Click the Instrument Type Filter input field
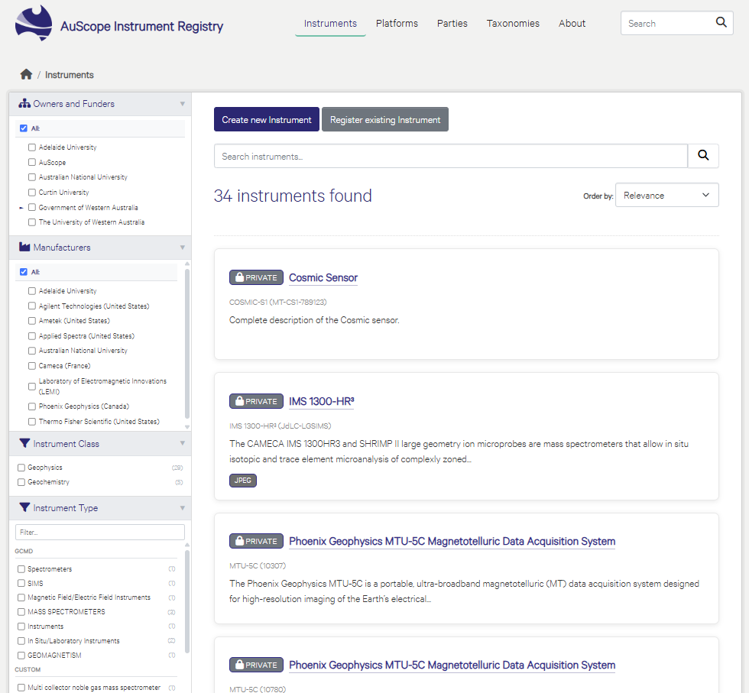The image size is (749, 693). point(100,532)
